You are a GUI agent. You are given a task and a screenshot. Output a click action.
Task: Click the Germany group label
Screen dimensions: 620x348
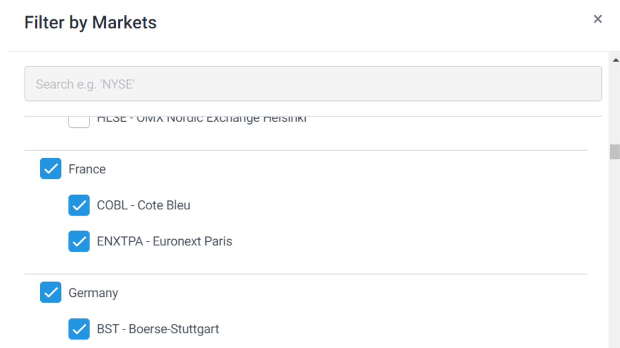[93, 293]
